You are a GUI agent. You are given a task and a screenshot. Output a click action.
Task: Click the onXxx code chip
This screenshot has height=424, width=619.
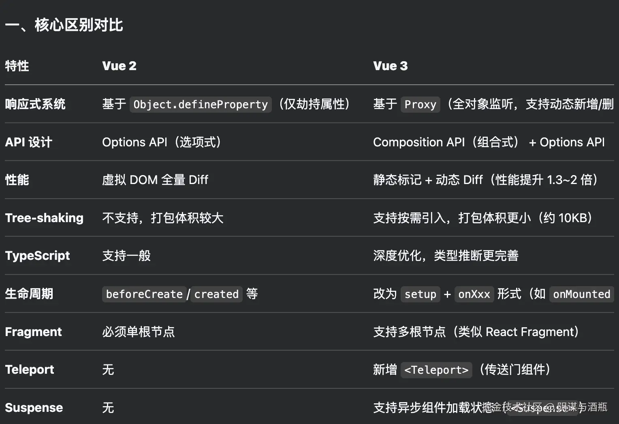click(x=474, y=294)
